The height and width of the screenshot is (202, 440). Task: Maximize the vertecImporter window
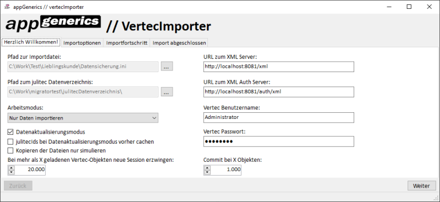[x=409, y=7]
